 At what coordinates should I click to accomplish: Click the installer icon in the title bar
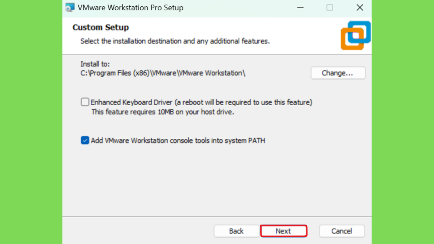click(70, 8)
